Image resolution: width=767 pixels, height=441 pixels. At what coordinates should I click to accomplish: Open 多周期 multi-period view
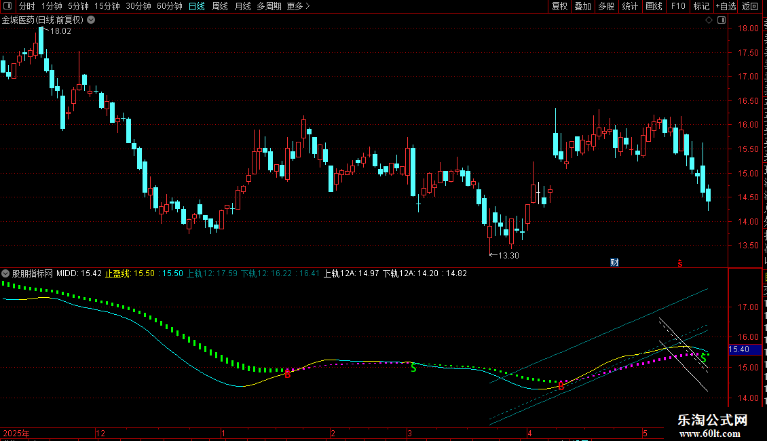(269, 6)
